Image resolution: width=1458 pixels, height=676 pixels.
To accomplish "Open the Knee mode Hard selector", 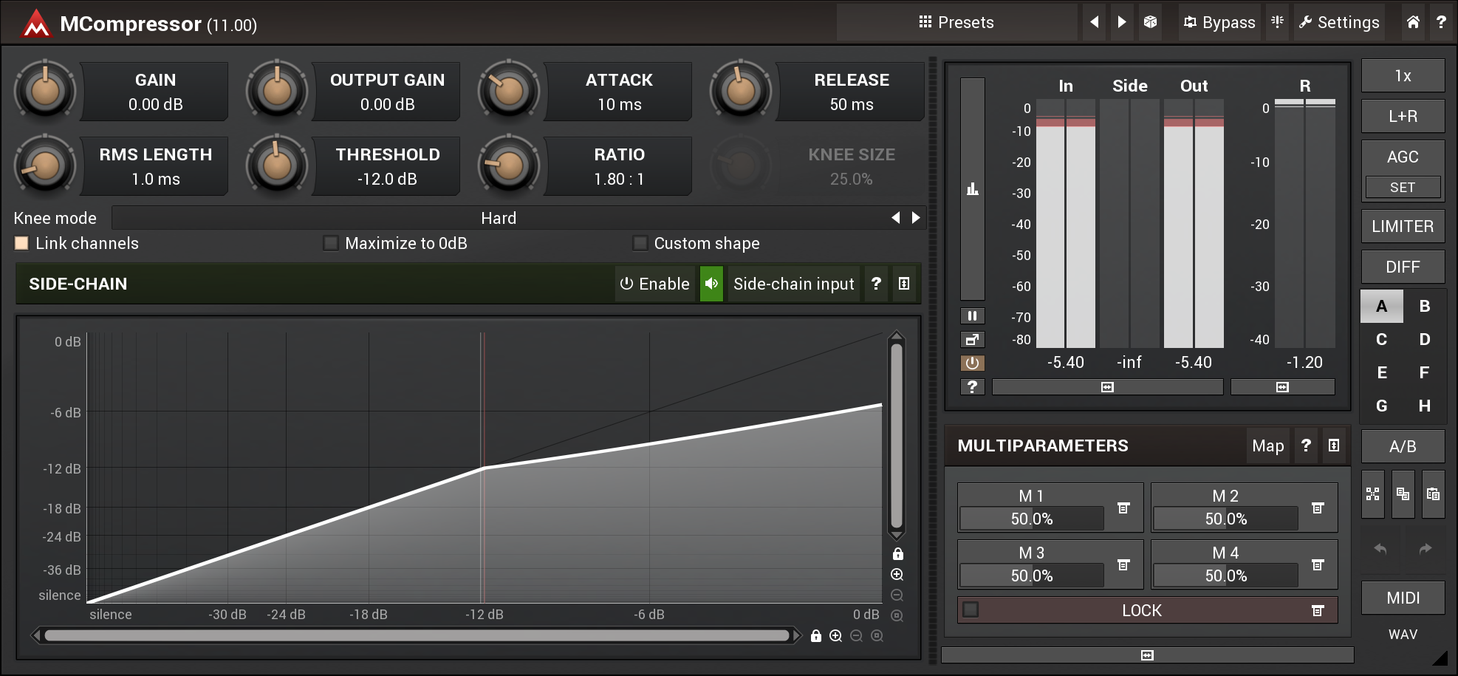I will click(x=500, y=218).
